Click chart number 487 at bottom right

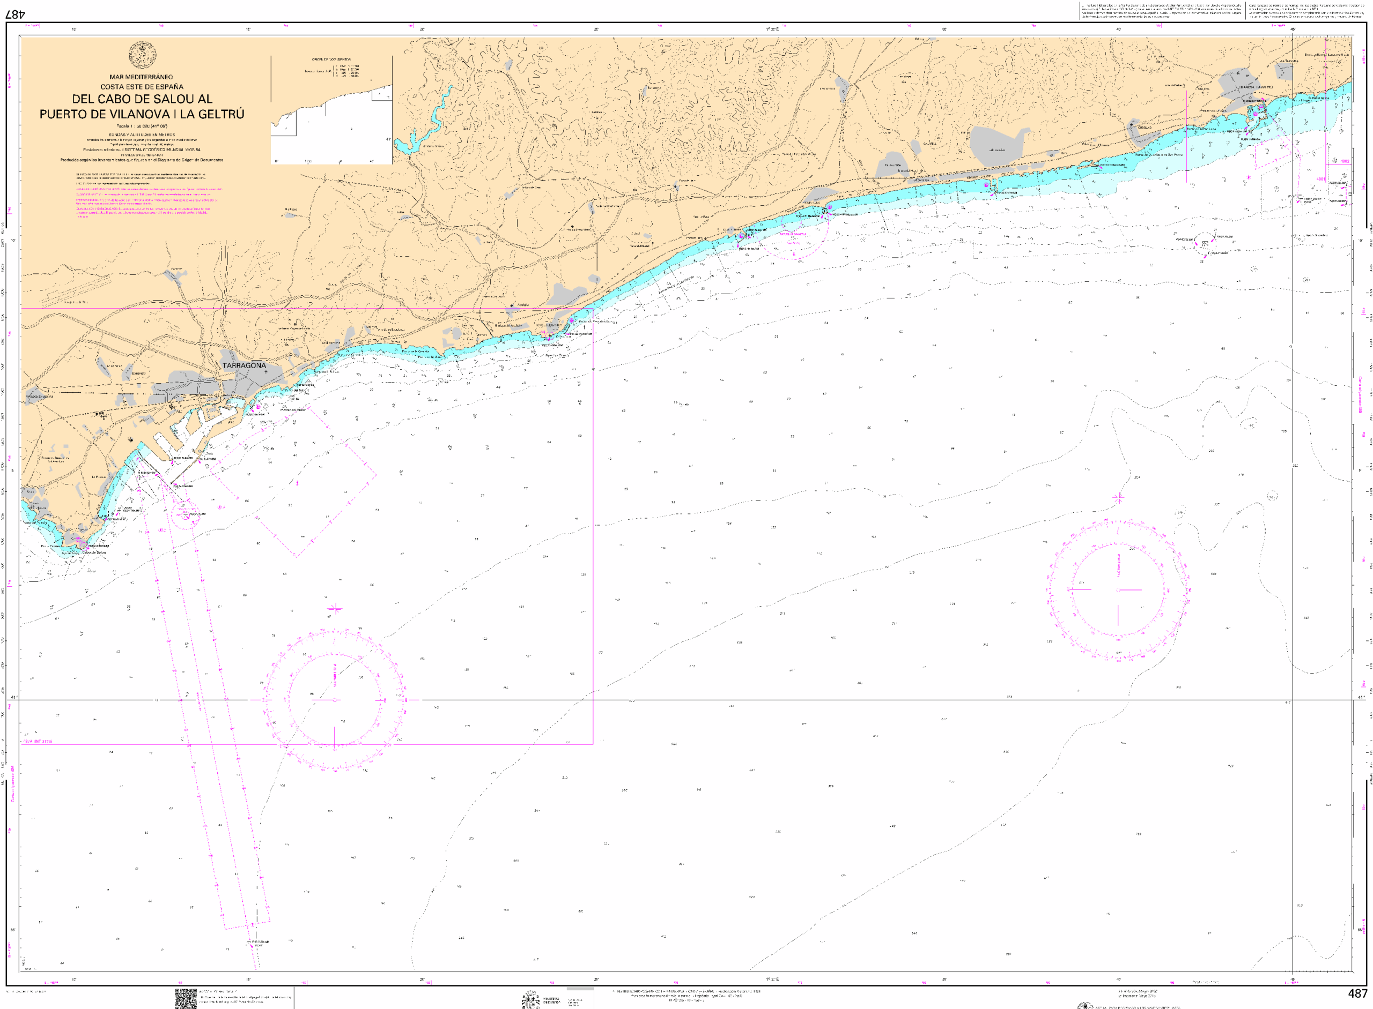click(x=1357, y=994)
